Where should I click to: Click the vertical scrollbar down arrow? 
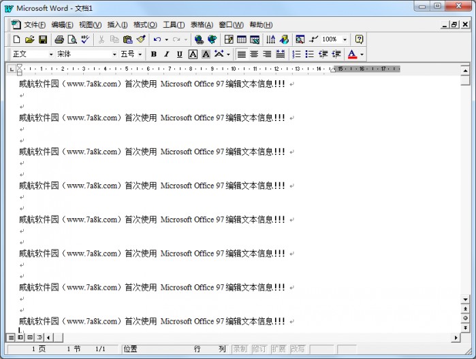[x=465, y=299]
